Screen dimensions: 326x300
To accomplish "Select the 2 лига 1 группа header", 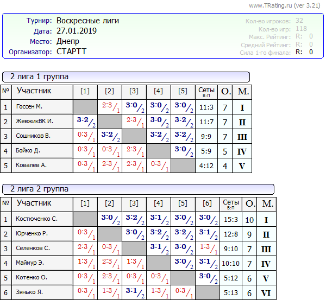I will 39,76.
